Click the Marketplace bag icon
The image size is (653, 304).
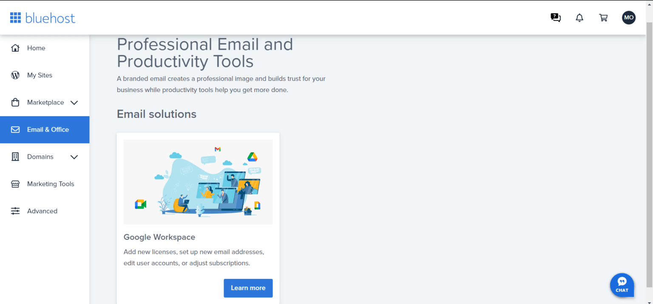pyautogui.click(x=15, y=102)
